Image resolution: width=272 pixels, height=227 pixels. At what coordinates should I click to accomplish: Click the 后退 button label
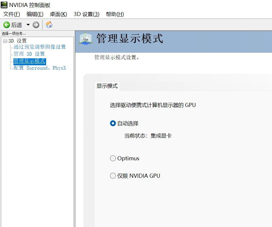17,25
